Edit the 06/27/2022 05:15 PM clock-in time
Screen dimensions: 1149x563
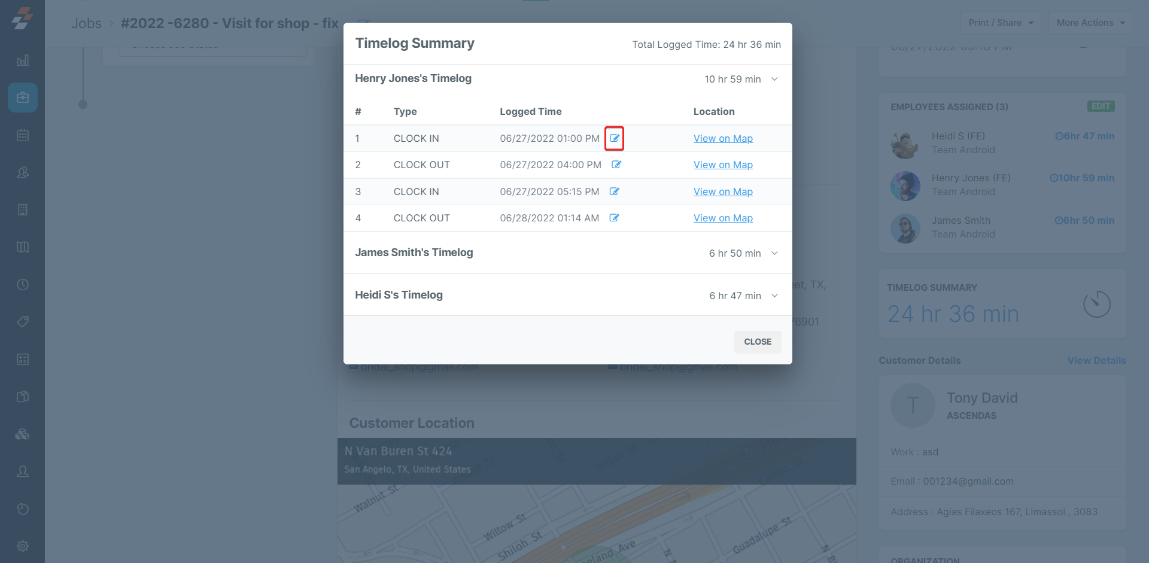click(614, 191)
